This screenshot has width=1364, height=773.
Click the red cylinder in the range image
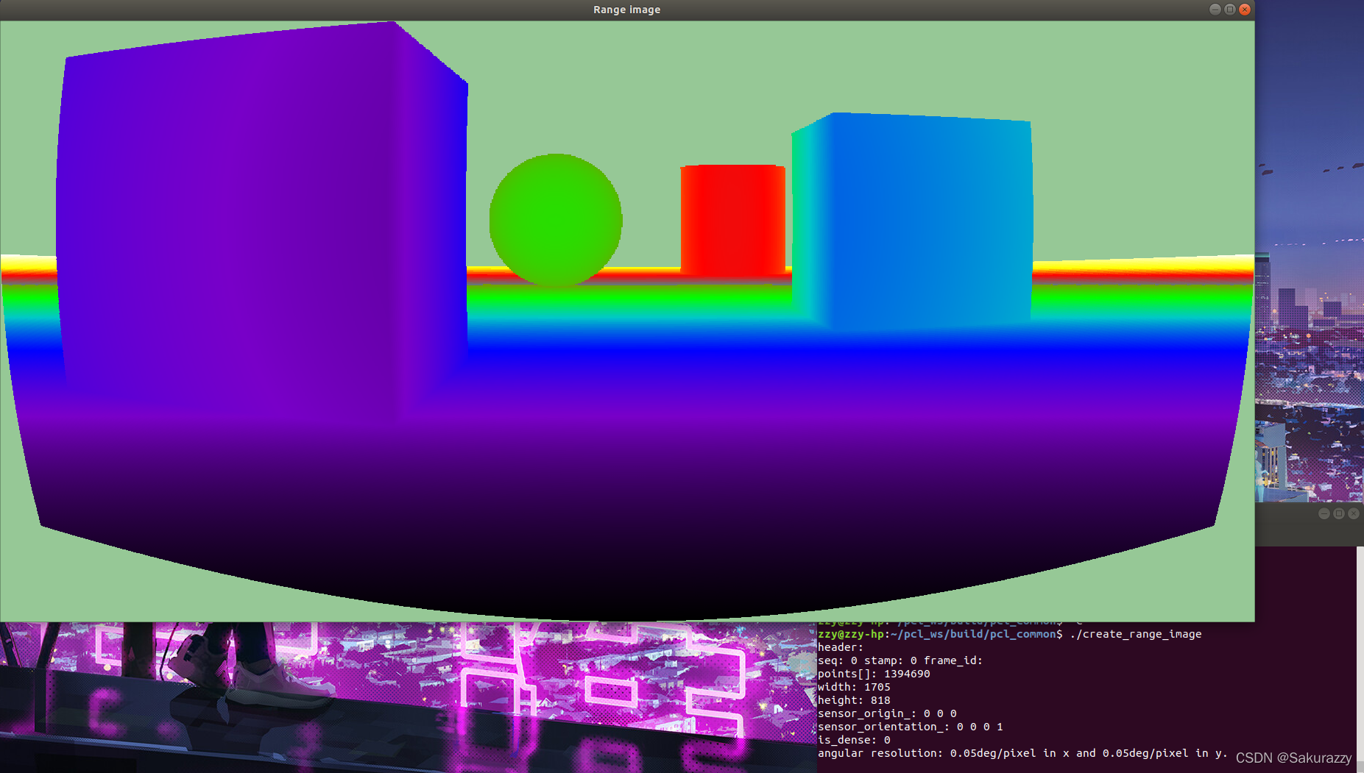(733, 220)
